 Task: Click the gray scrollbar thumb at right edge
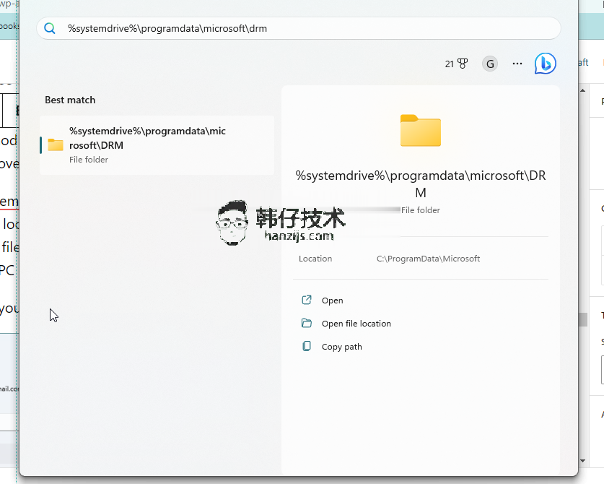click(x=583, y=319)
